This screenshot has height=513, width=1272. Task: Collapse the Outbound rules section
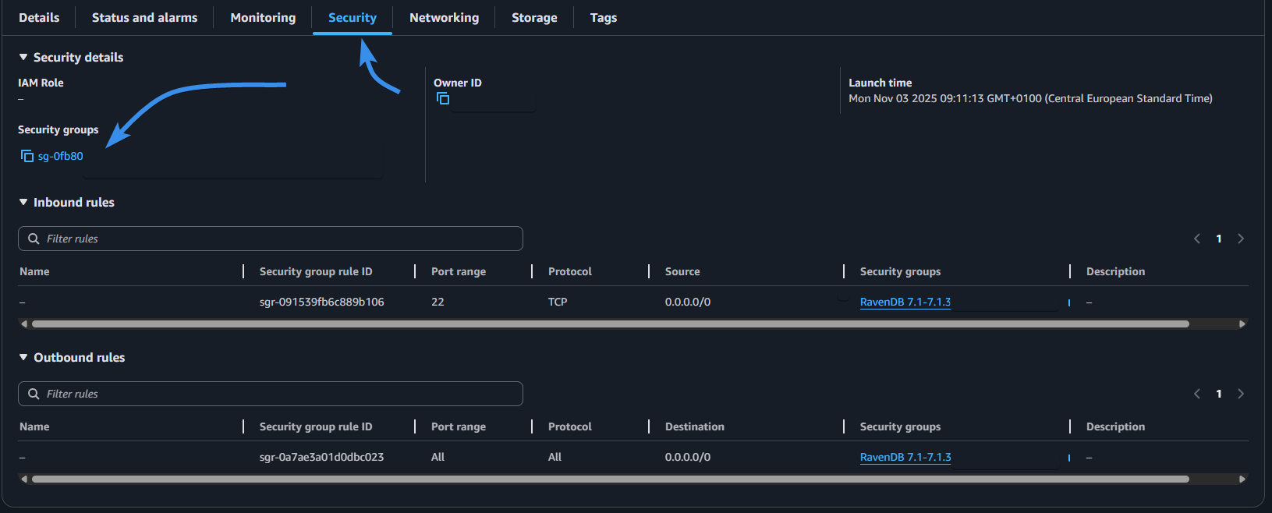click(x=23, y=357)
